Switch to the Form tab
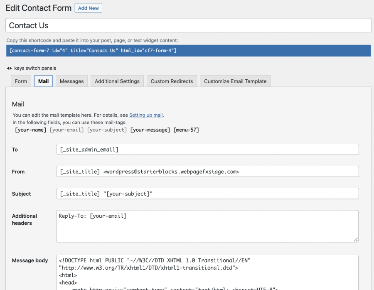 click(21, 81)
